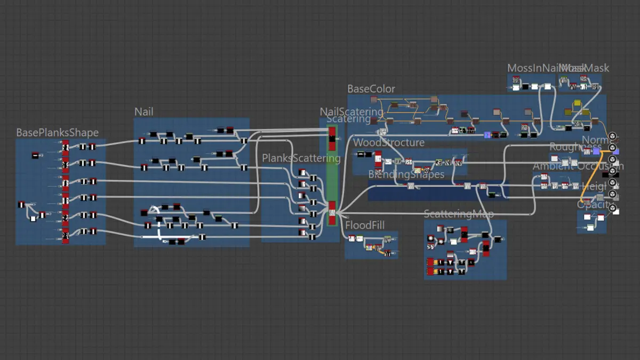The image size is (640, 360).
Task: Click the lower red node inside green Scatering frame
Action: [x=332, y=212]
